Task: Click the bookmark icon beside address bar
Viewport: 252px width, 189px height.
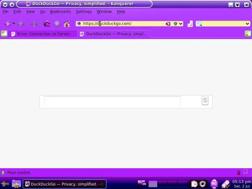Action: pos(190,24)
